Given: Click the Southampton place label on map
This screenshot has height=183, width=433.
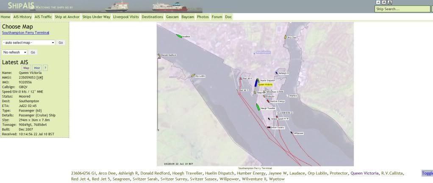Looking at the screenshot, I should [263, 52].
